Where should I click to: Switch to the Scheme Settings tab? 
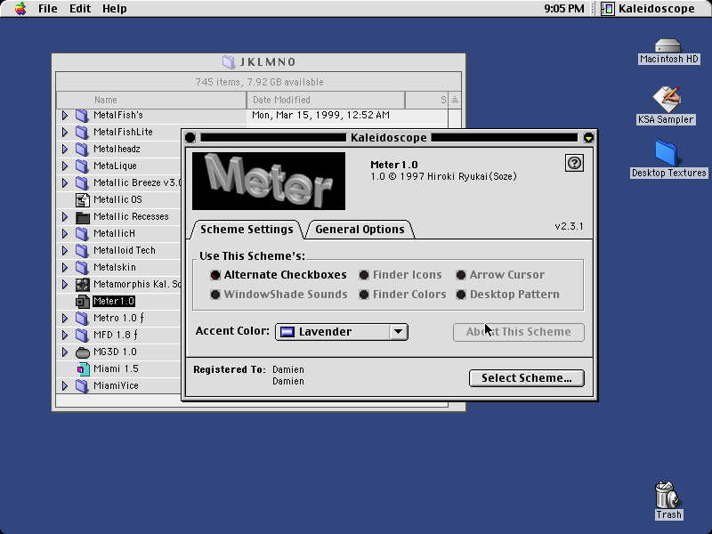tap(247, 230)
